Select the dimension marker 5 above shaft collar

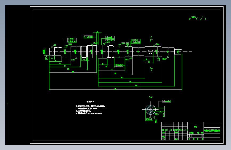click(x=97, y=32)
